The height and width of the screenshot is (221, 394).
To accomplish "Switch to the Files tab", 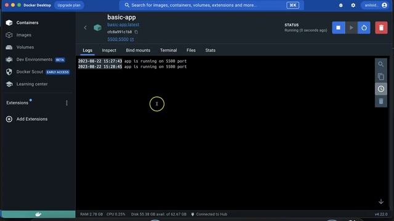I will (191, 50).
